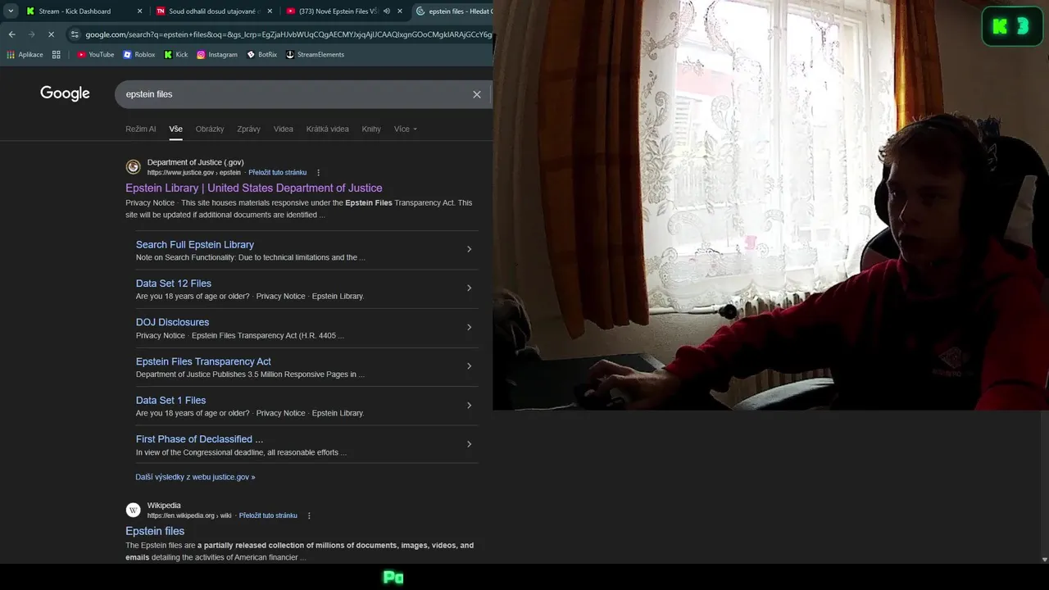1049x590 pixels.
Task: Open Epstein Files Transparency Act sitelink
Action: 203,361
